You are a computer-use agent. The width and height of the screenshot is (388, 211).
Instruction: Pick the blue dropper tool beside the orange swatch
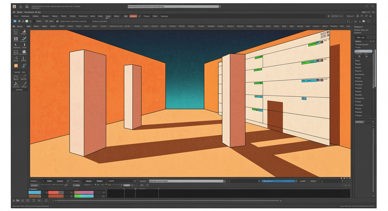[x=24, y=65]
